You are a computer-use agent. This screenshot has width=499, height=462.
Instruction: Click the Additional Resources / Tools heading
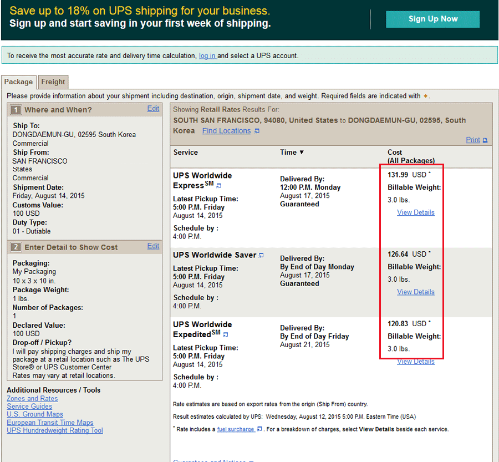coord(53,390)
